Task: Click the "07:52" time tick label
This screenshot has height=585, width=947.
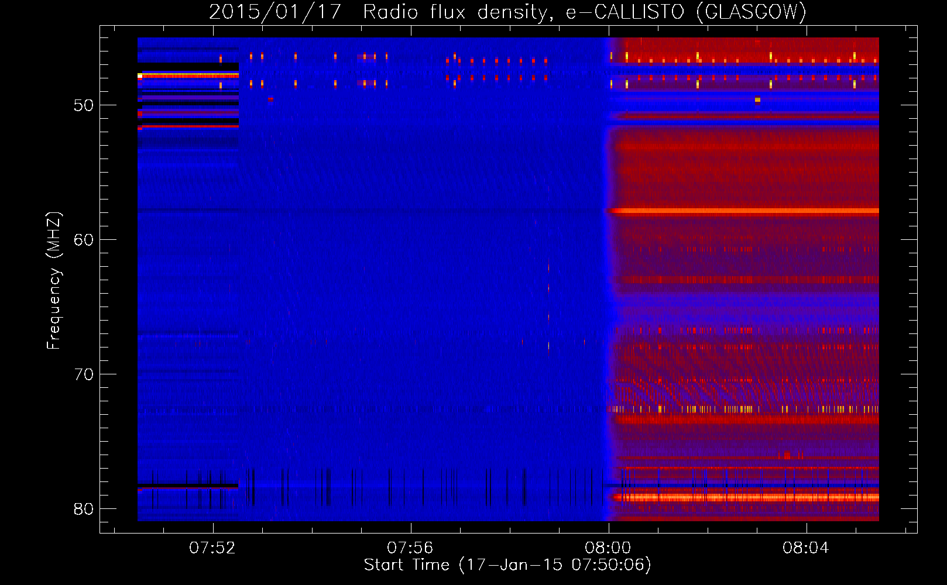Action: [x=212, y=548]
